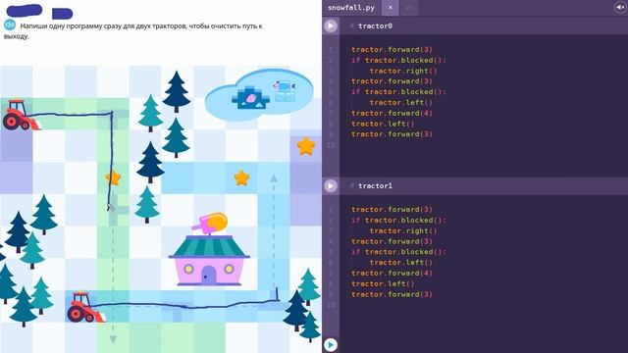The height and width of the screenshot is (353, 628).
Task: Run the tractor1 code block
Action: (331, 186)
